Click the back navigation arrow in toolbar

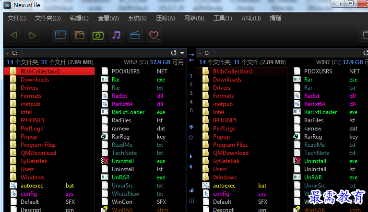coord(14,35)
